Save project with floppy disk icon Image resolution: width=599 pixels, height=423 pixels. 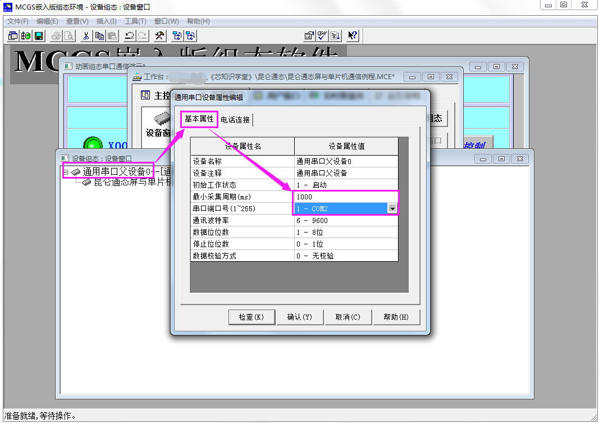(39, 36)
